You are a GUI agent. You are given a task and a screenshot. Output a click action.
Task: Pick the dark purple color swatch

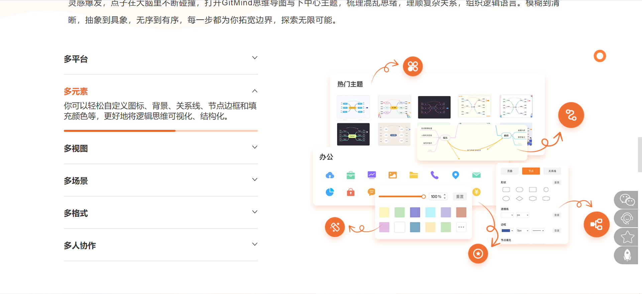point(415,212)
